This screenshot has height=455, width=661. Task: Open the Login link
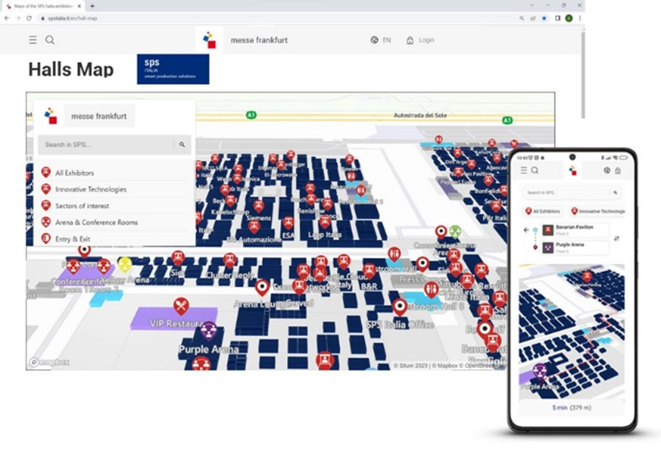click(x=420, y=40)
